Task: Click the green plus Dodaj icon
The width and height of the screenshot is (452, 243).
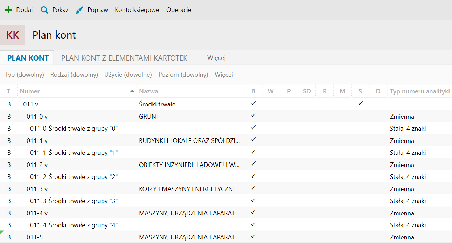Action: (x=8, y=10)
